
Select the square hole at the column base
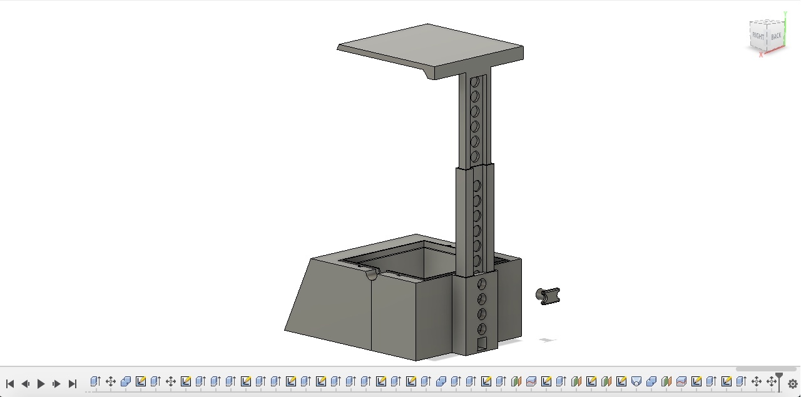[481, 343]
